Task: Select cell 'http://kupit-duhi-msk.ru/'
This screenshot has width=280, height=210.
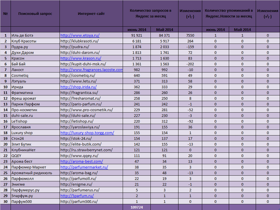Action: [x=91, y=64]
